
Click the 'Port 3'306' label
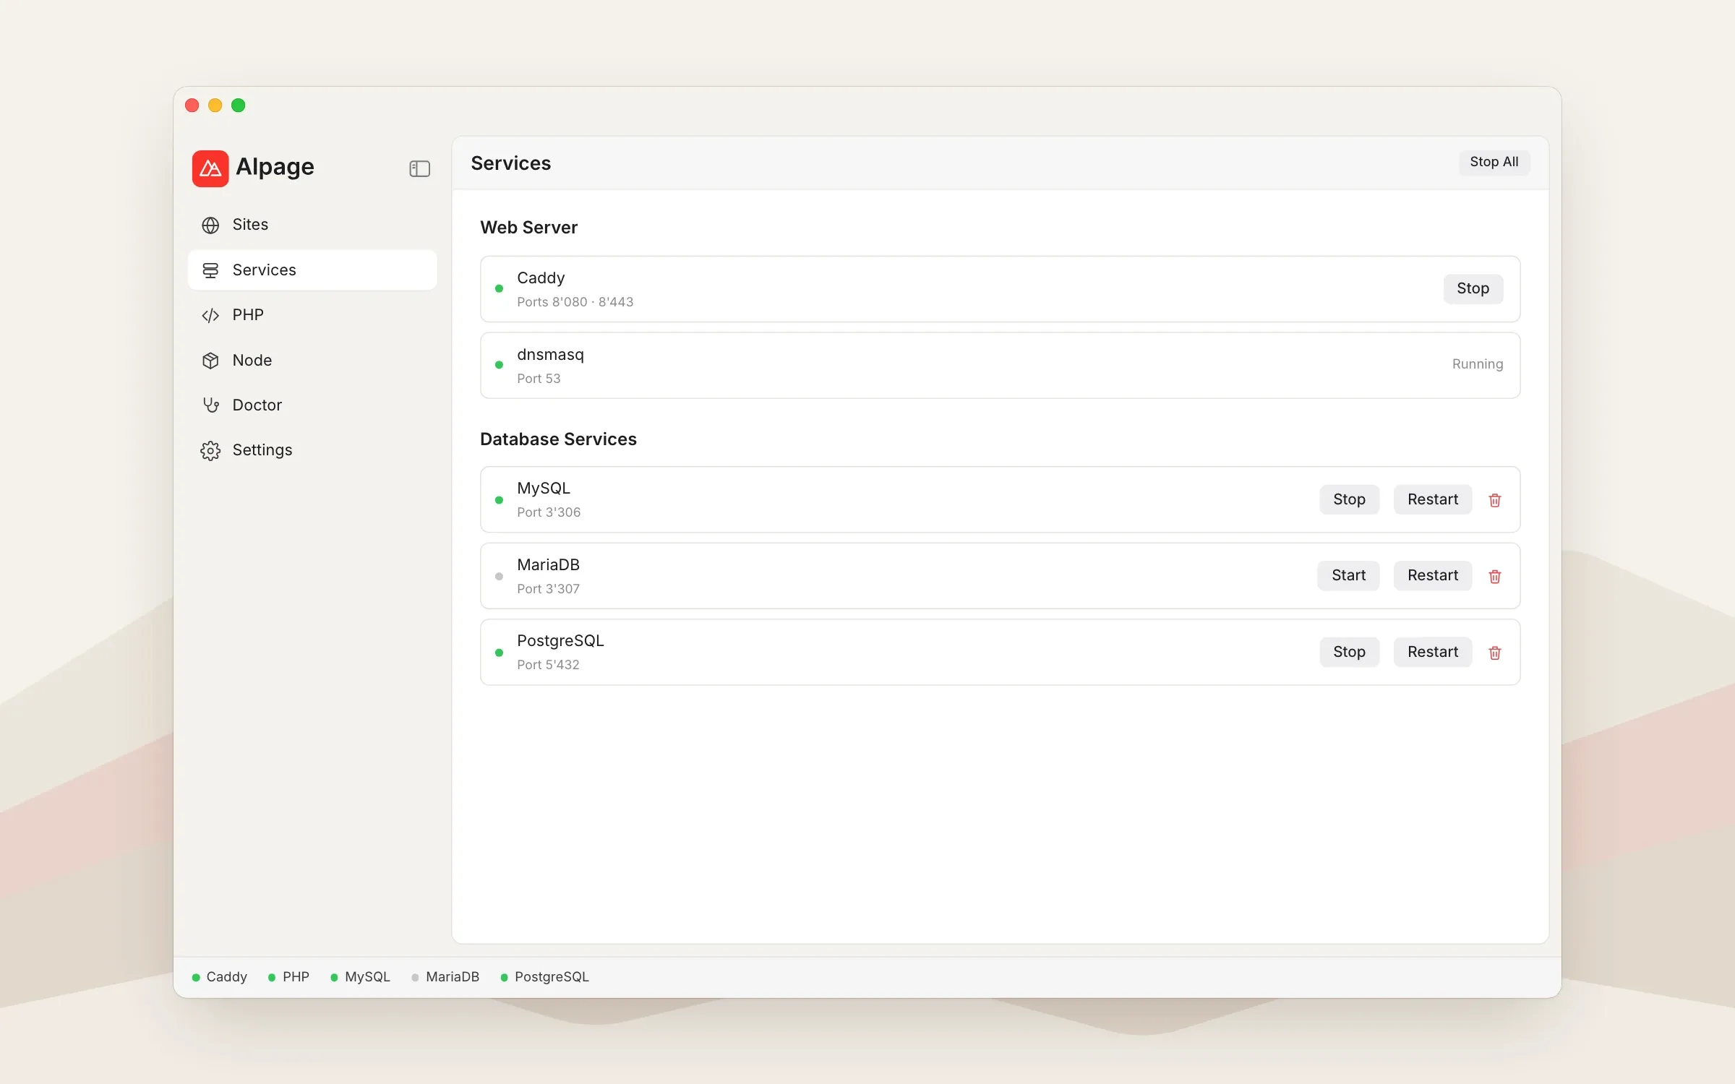click(549, 512)
